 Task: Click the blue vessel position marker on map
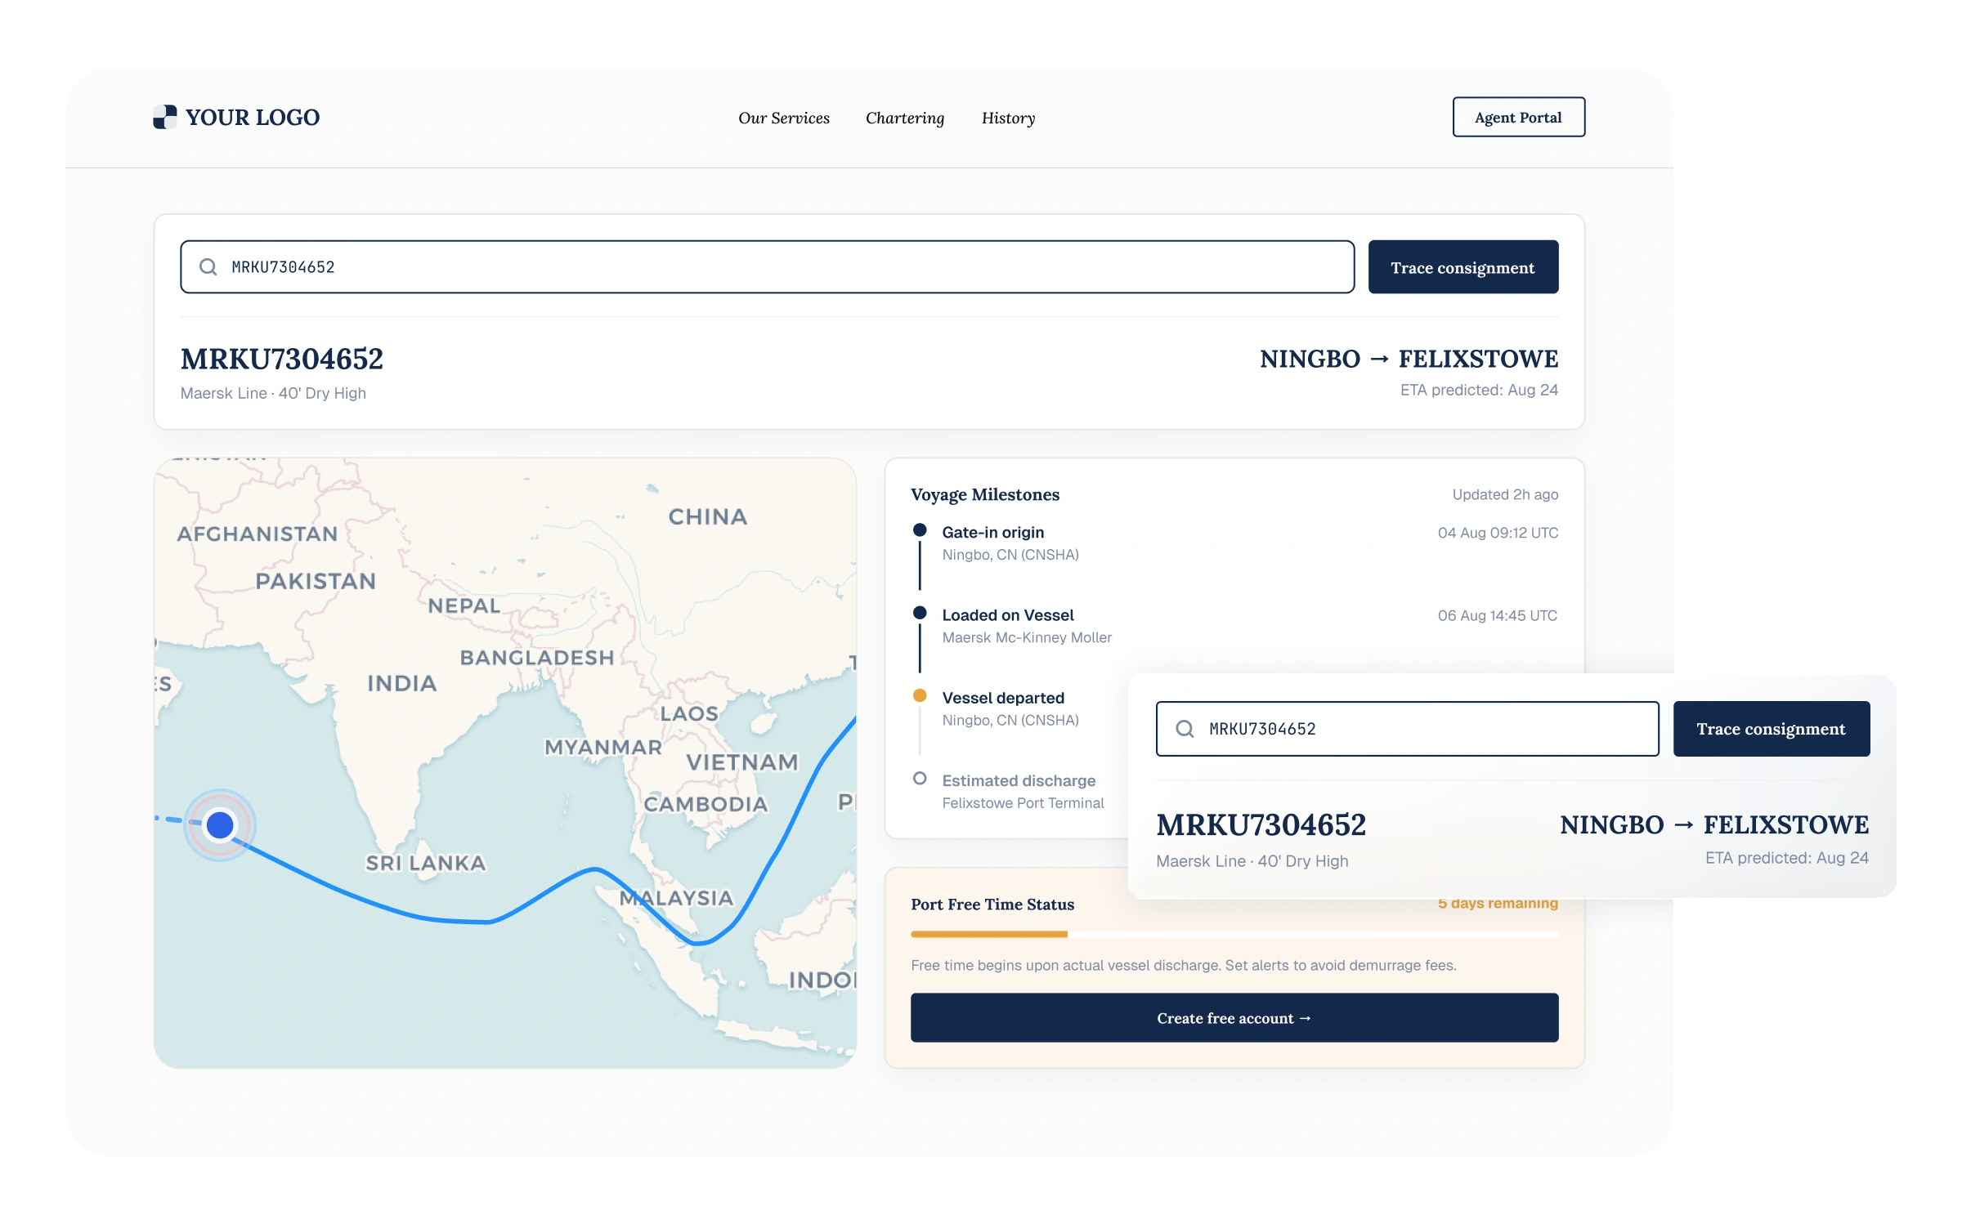point(220,824)
